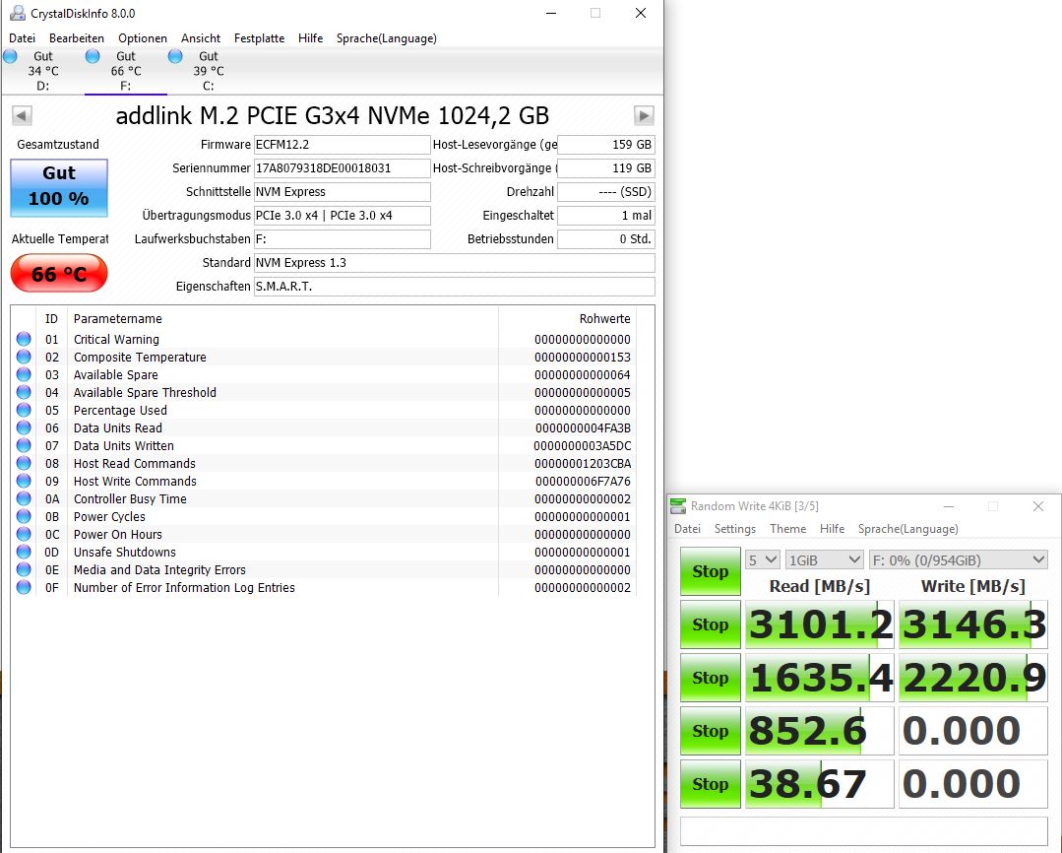Open the Bearbeiten menu

tap(77, 38)
